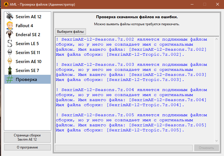This screenshot has width=224, height=156.
Task: Open Страница сборки Sexrim AE 12
Action: click(x=27, y=137)
